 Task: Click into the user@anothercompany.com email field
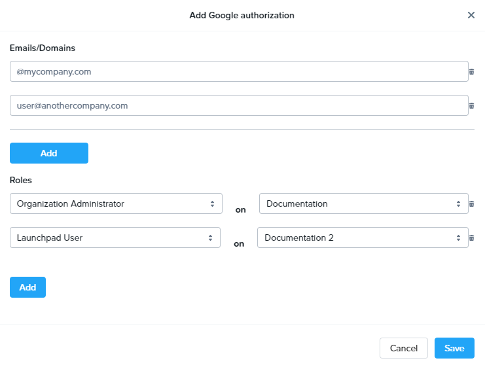(239, 105)
